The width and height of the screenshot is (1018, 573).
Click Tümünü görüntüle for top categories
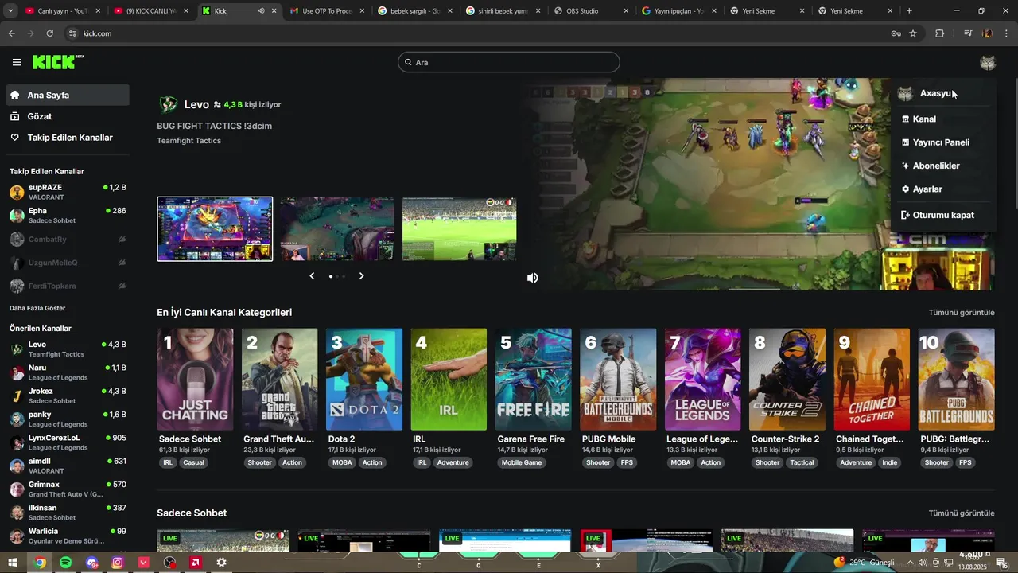(x=962, y=313)
